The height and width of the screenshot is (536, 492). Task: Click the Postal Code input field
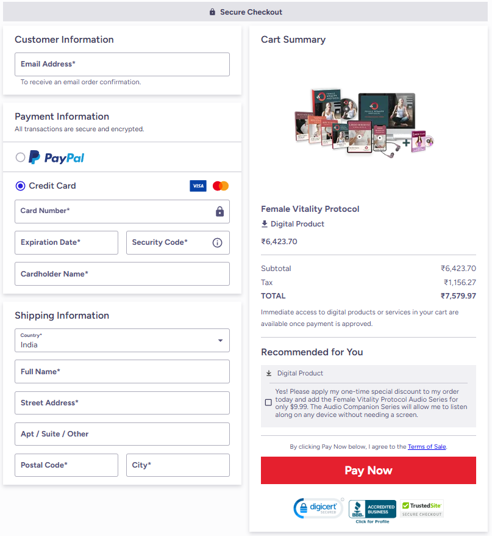coord(66,465)
